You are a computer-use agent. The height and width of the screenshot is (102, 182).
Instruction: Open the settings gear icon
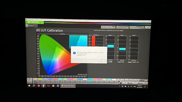(x=146, y=27)
